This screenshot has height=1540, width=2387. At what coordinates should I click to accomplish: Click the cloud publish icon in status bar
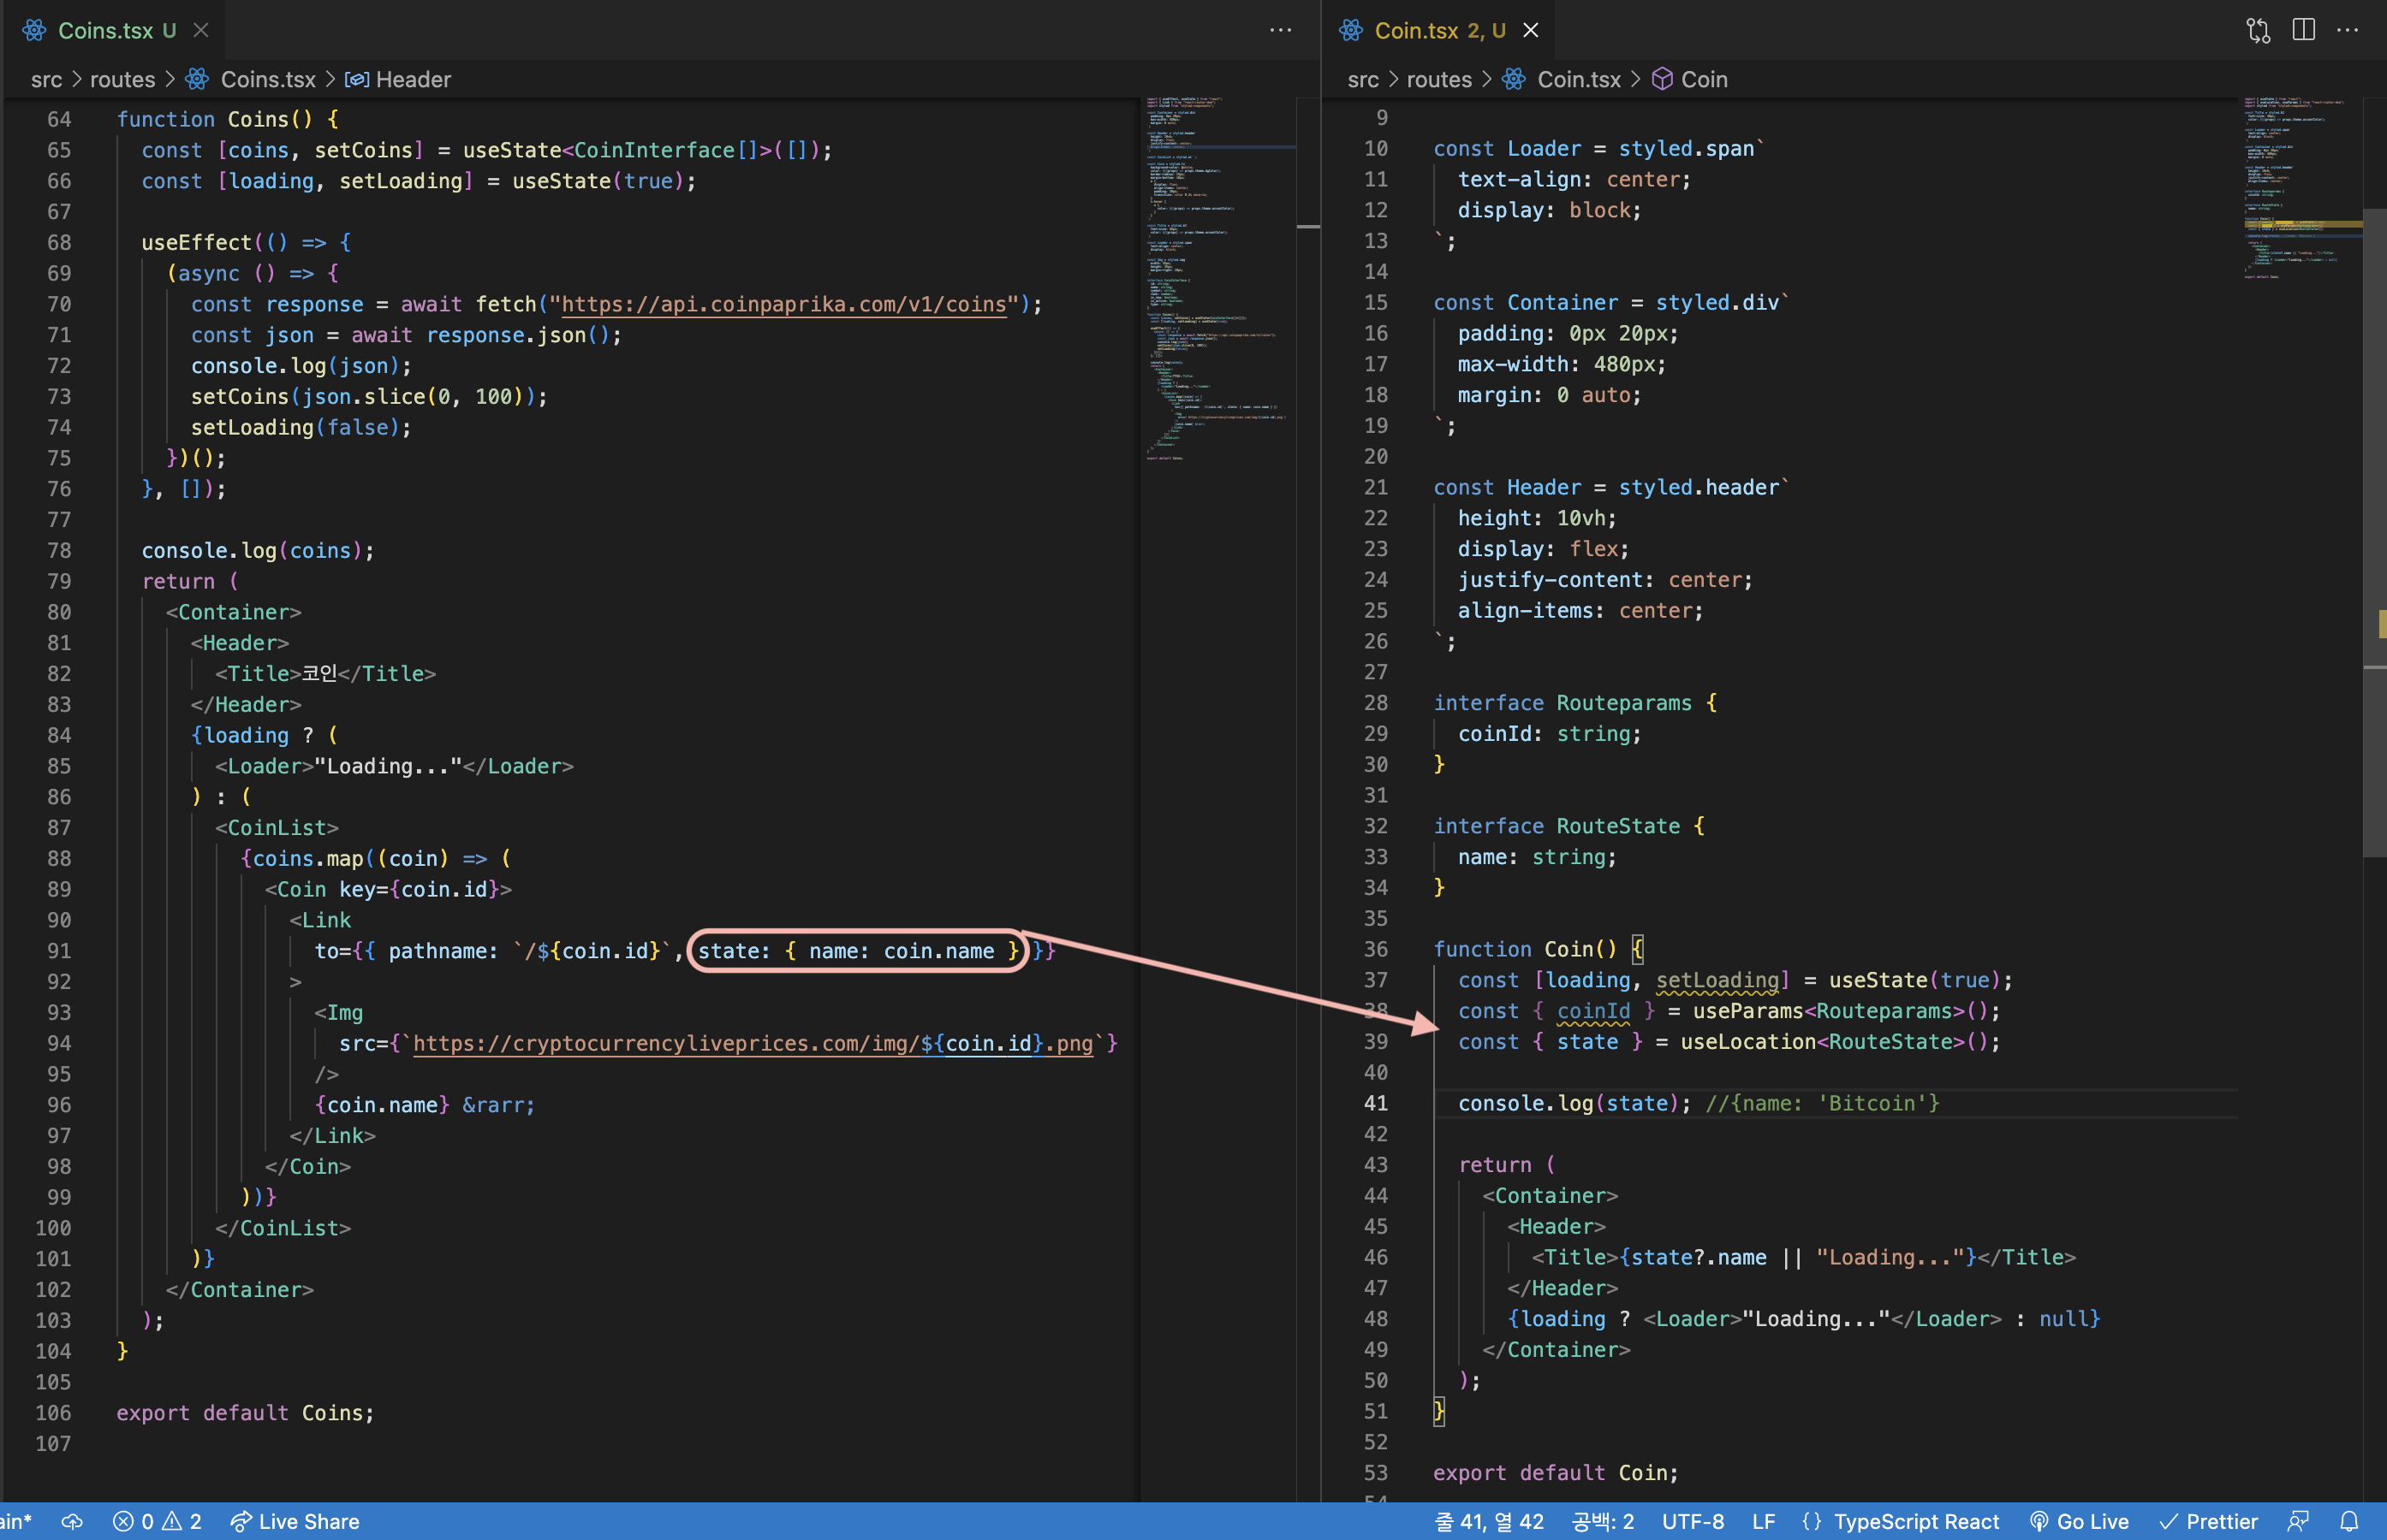pos(72,1521)
